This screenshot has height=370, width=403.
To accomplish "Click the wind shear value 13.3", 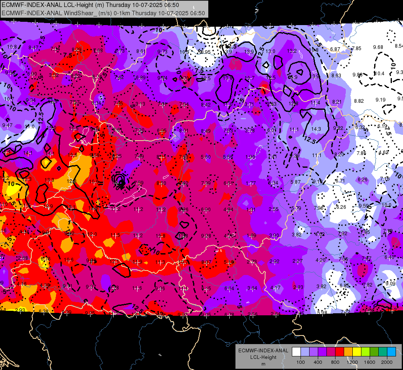I will pos(49,180).
